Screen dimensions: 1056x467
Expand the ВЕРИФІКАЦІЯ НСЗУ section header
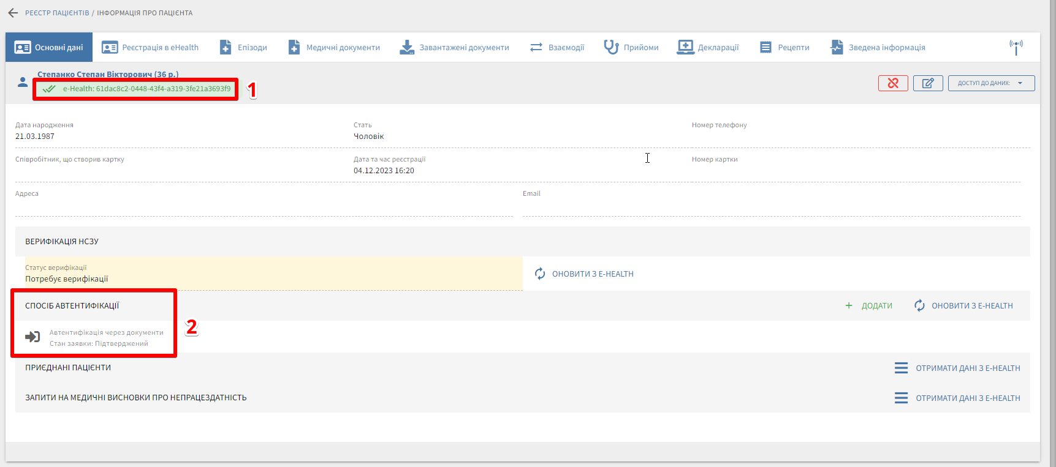point(62,241)
